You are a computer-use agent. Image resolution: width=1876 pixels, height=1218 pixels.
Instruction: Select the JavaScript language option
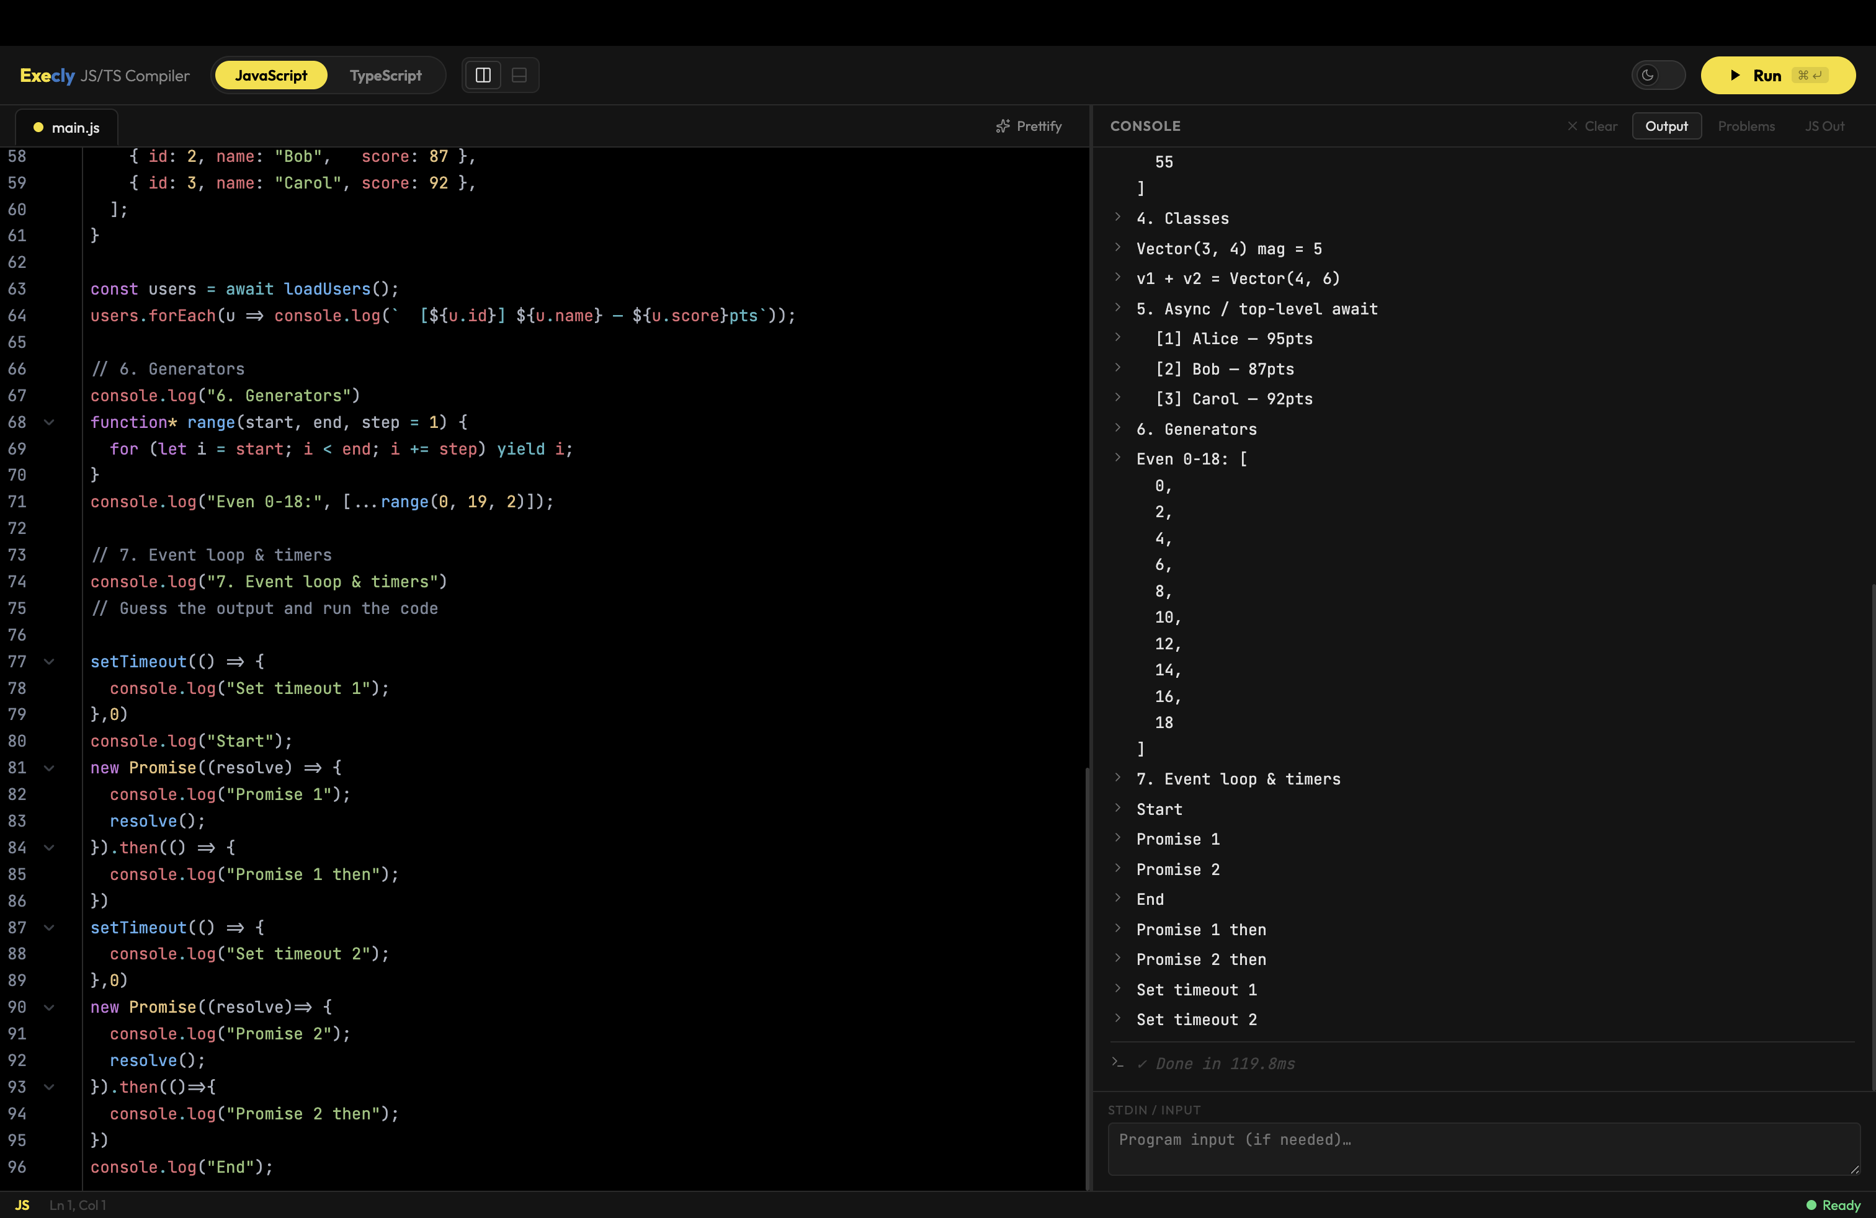270,75
